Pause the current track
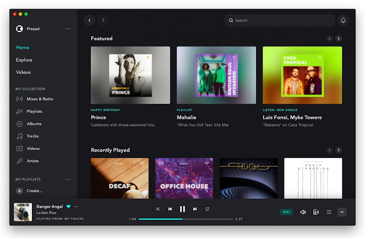The width and height of the screenshot is (365, 238). point(182,209)
